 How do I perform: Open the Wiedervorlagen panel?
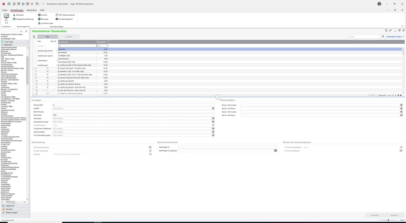15,213
